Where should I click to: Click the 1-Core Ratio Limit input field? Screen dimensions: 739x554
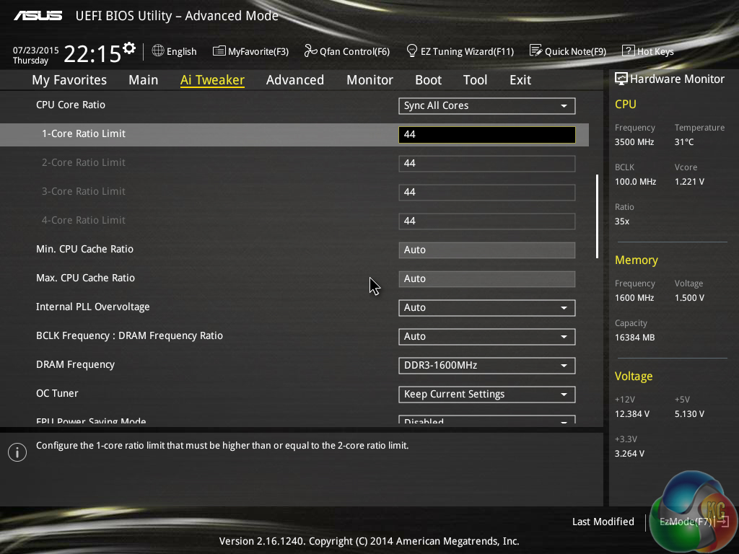487,135
